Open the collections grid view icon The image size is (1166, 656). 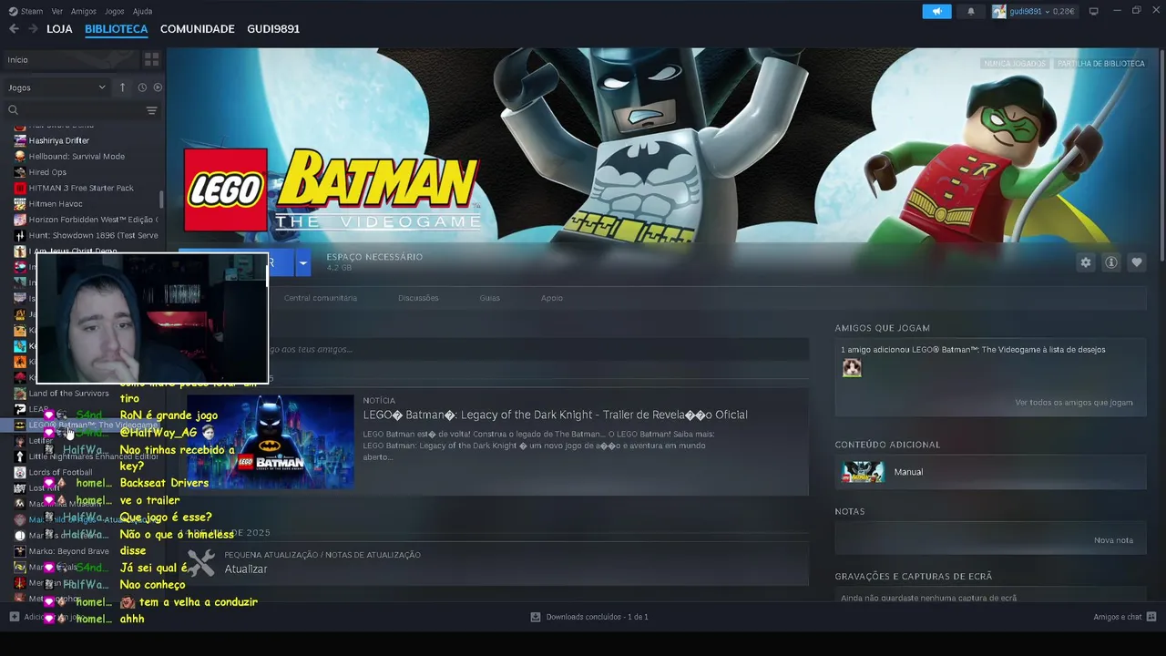tap(152, 59)
